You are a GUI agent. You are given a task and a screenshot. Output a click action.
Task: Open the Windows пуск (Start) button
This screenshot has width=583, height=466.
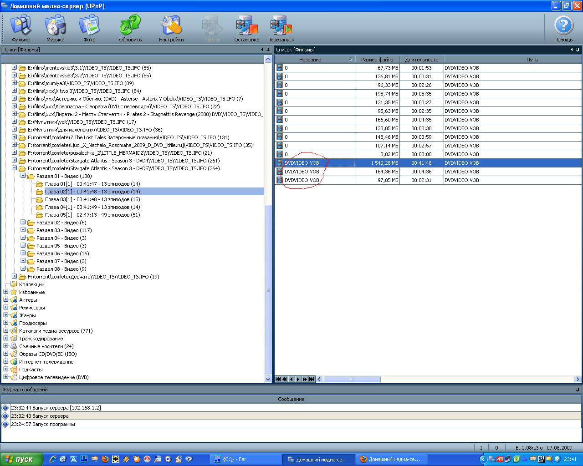tap(21, 459)
